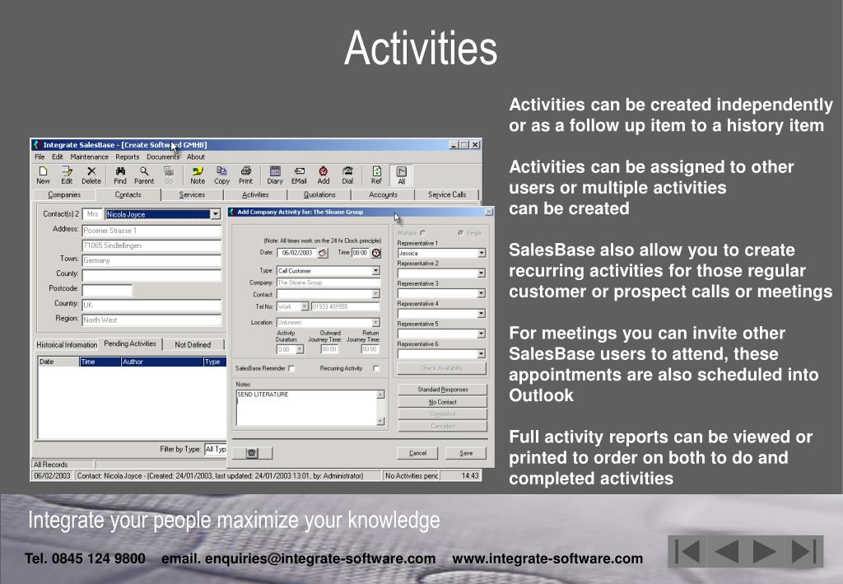Switch to the Companies tab
Viewport: 843px width, 584px height.
pyautogui.click(x=64, y=194)
